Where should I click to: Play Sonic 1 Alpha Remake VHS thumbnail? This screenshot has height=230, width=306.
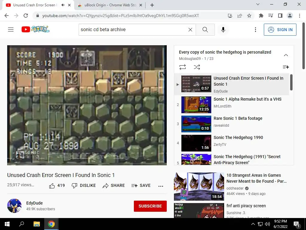(196, 105)
